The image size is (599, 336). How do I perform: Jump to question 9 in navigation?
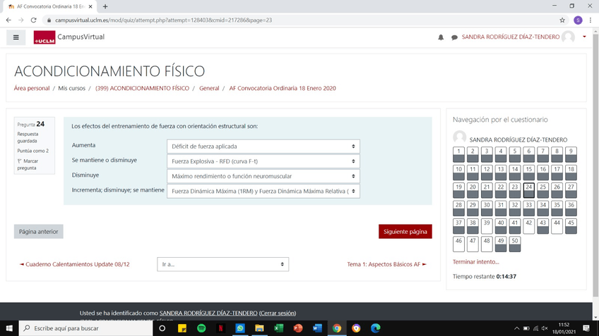(571, 155)
